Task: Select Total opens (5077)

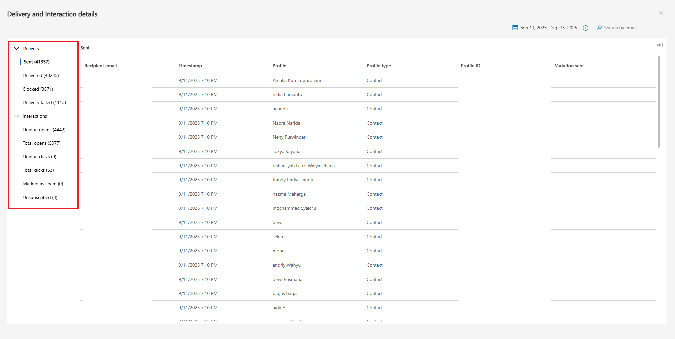Action: [42, 143]
